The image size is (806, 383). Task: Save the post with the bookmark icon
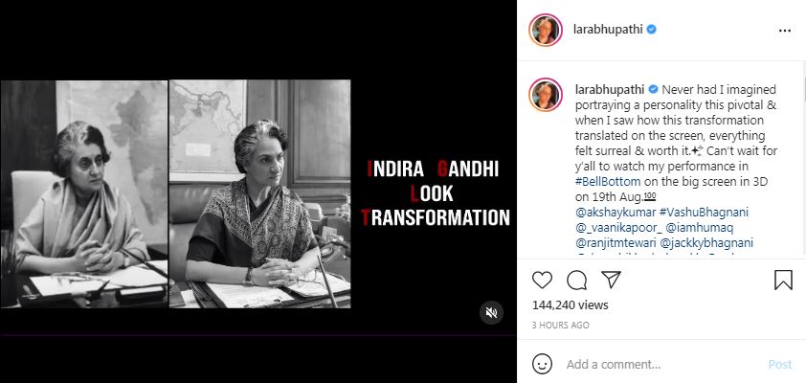click(783, 281)
